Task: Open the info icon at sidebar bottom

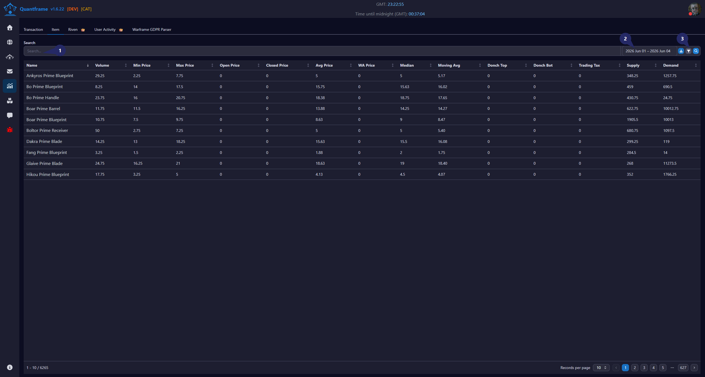Action: [10, 367]
